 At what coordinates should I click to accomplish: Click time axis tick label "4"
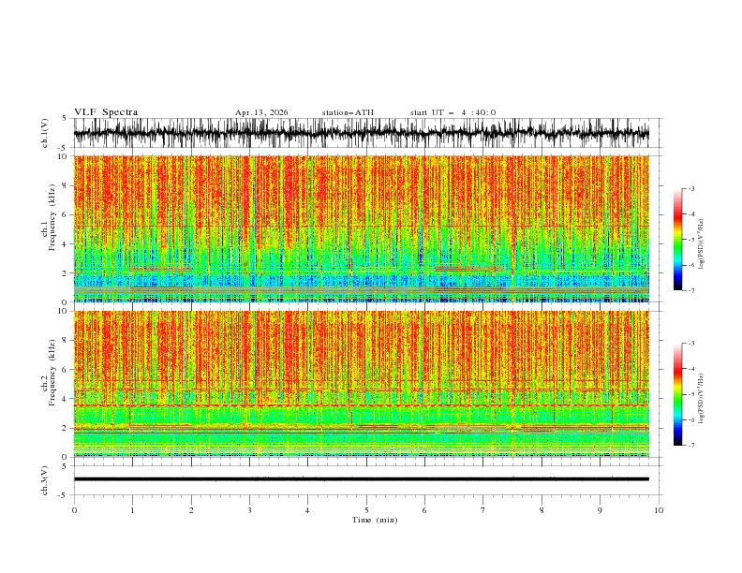307,510
